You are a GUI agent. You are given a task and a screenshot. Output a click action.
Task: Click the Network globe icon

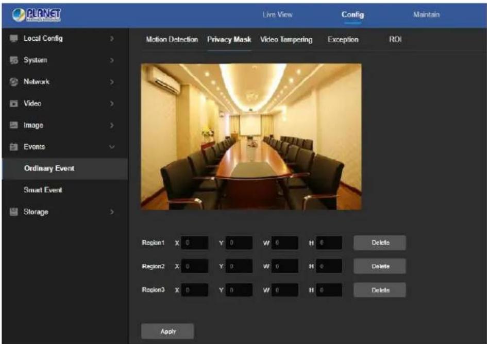pos(14,82)
